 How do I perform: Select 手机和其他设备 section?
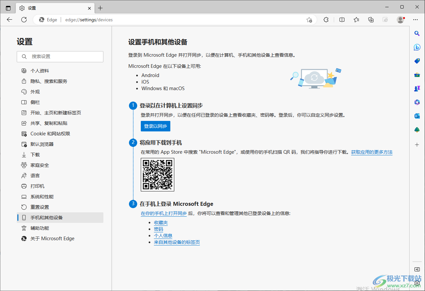(60, 218)
